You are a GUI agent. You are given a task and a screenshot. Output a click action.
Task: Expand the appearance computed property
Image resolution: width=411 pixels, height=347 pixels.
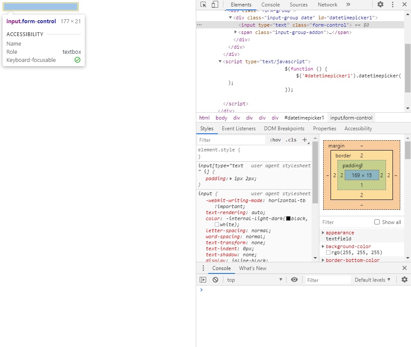(x=323, y=233)
